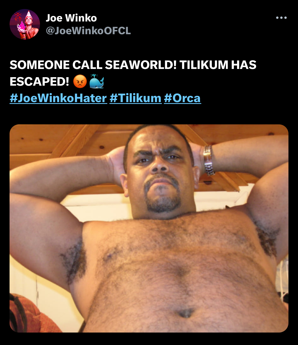The height and width of the screenshot is (345, 298).
Task: Open the Joe Winko display name
Action: (71, 18)
